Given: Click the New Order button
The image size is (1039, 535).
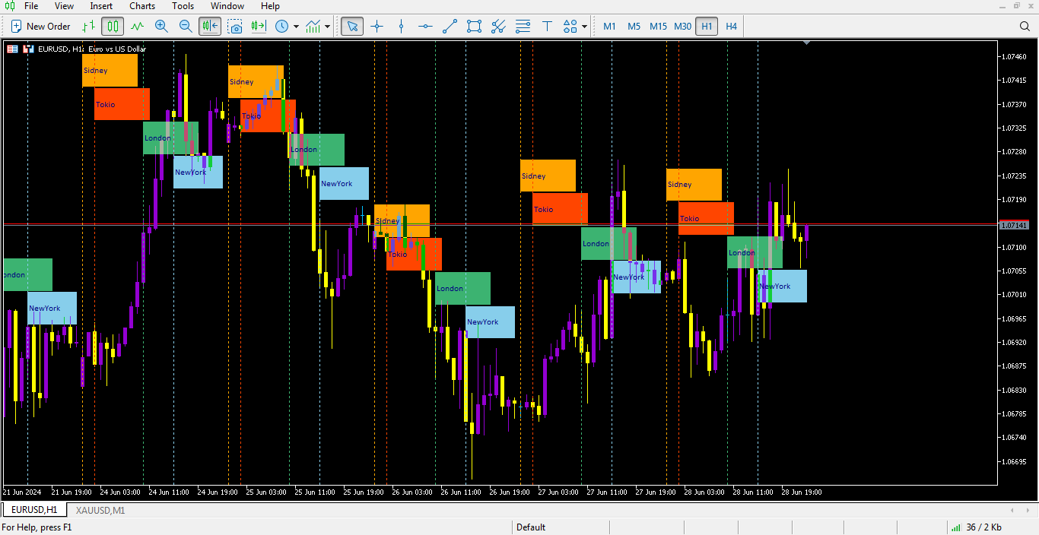Looking at the screenshot, I should pyautogui.click(x=41, y=27).
